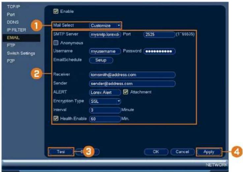
Task: Select the Port menu item
Action: [11, 14]
